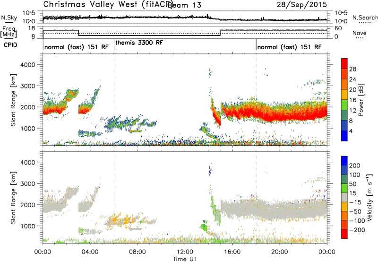Viewport: 378px width, 262px height.
Task: Click the 'Power [dB]' color bar label
Action: (361, 100)
